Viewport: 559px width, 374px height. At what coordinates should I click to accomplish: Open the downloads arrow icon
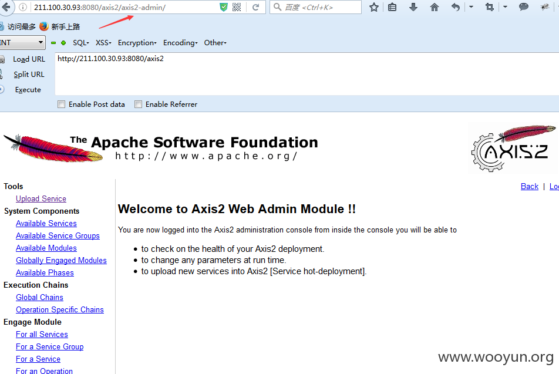point(413,7)
